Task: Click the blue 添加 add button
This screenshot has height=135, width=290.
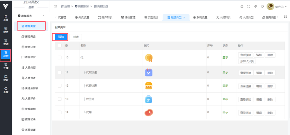Action: (61, 37)
